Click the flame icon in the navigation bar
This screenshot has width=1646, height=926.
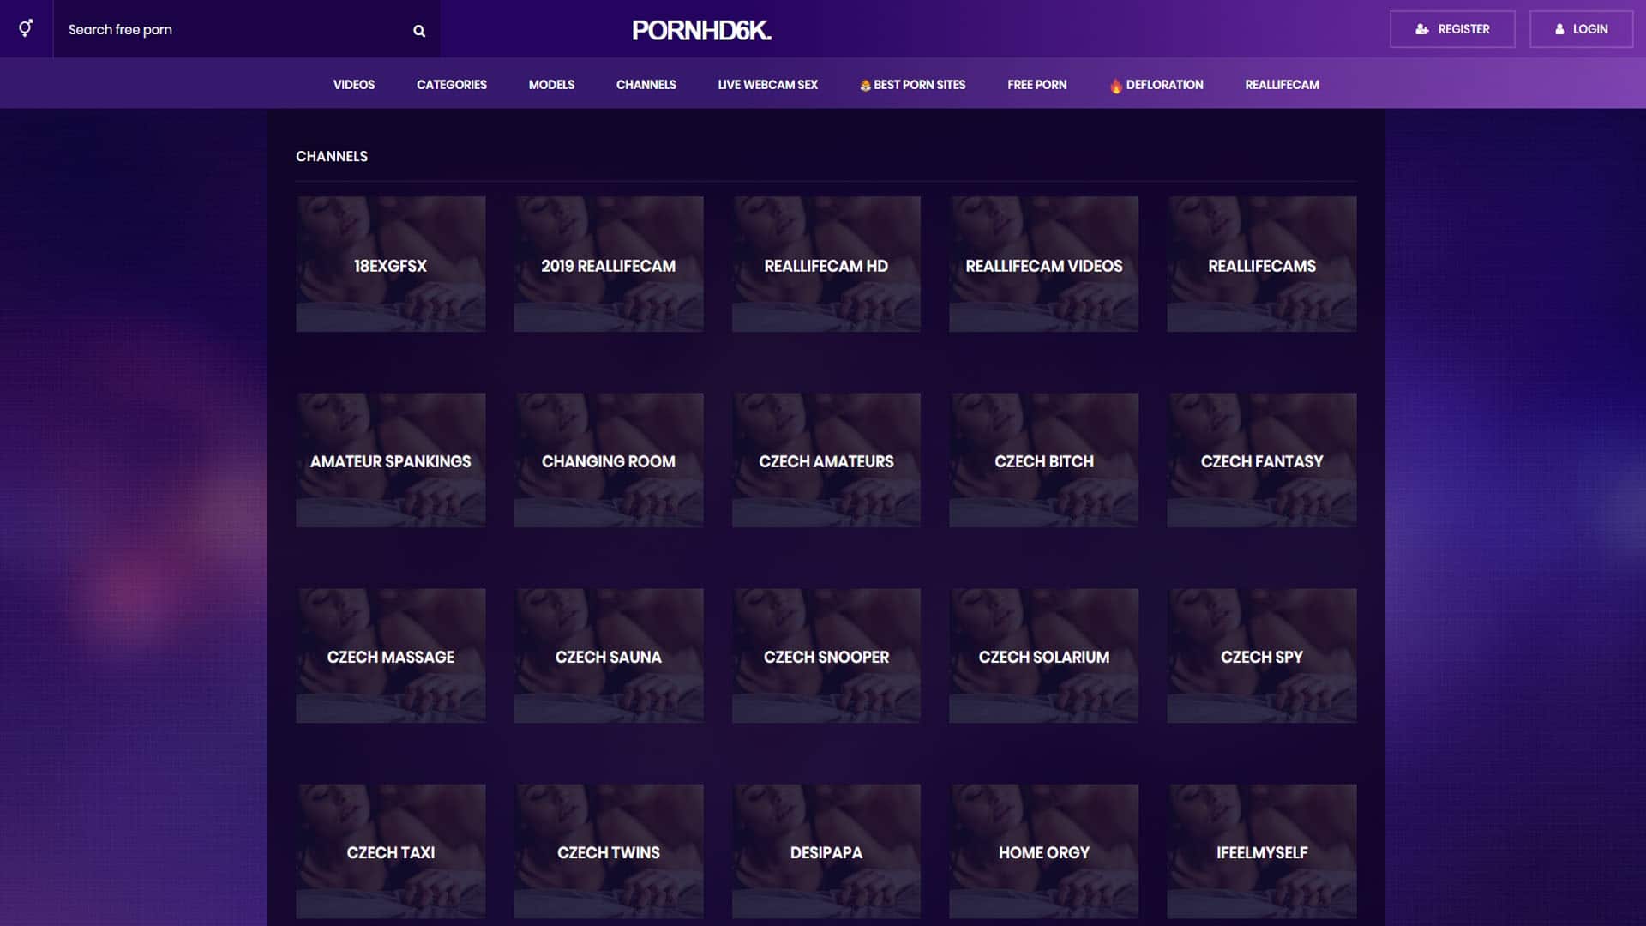[x=1115, y=85]
